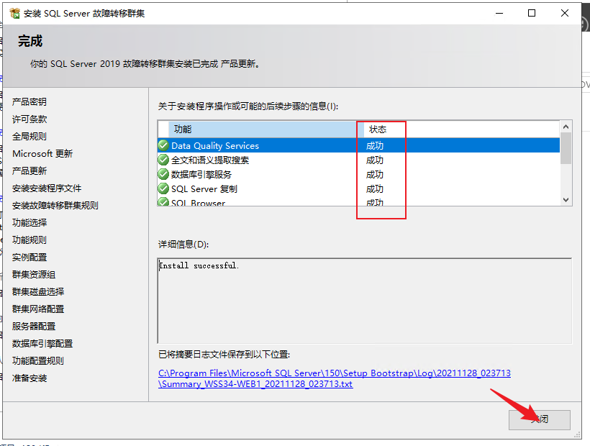The width and height of the screenshot is (590, 446).
Task: Click 成功 status of 全文和语义提取搜索
Action: click(x=375, y=160)
